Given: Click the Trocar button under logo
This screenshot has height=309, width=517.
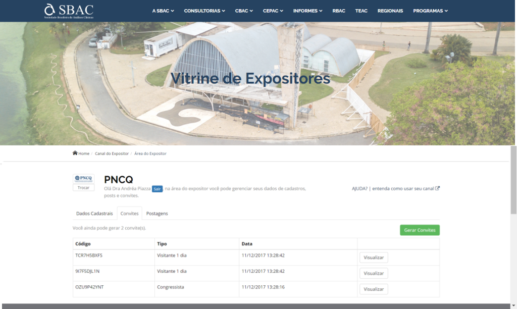Looking at the screenshot, I should [x=83, y=187].
